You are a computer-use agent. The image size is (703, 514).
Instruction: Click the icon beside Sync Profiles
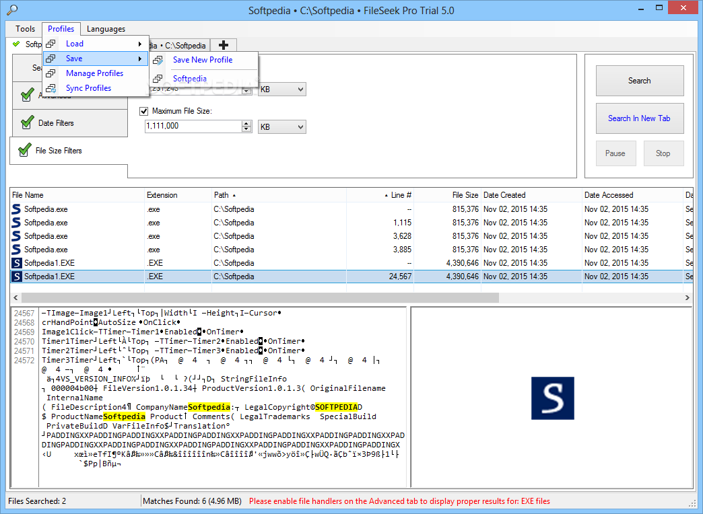click(x=51, y=88)
